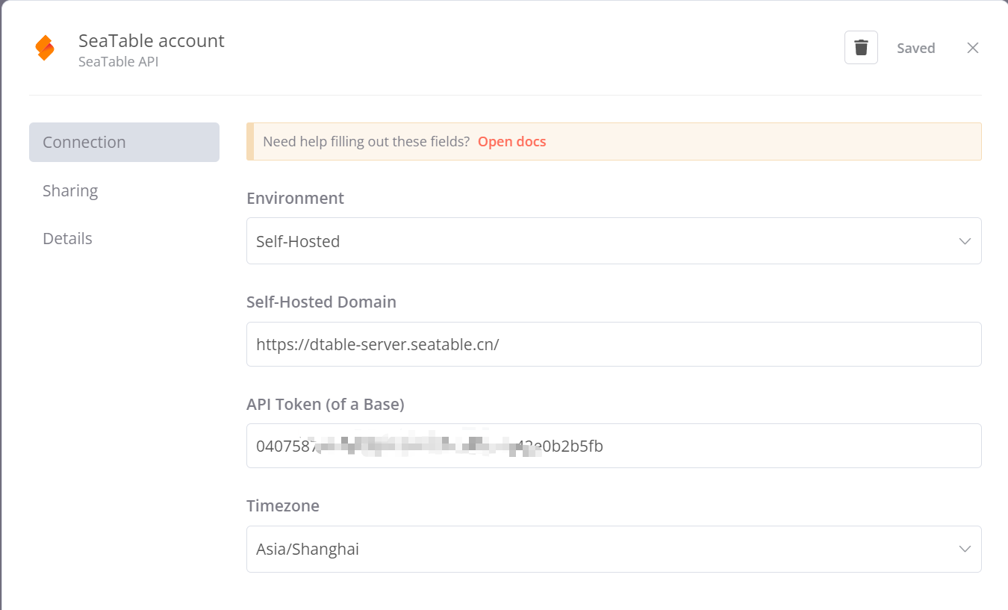Click the Environment field label

(x=295, y=198)
